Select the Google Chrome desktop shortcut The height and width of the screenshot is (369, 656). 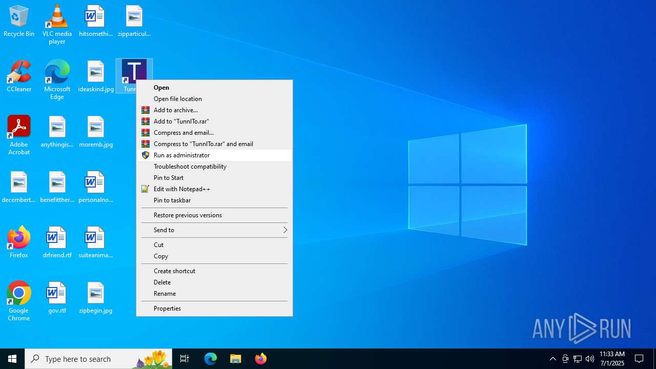pyautogui.click(x=19, y=301)
